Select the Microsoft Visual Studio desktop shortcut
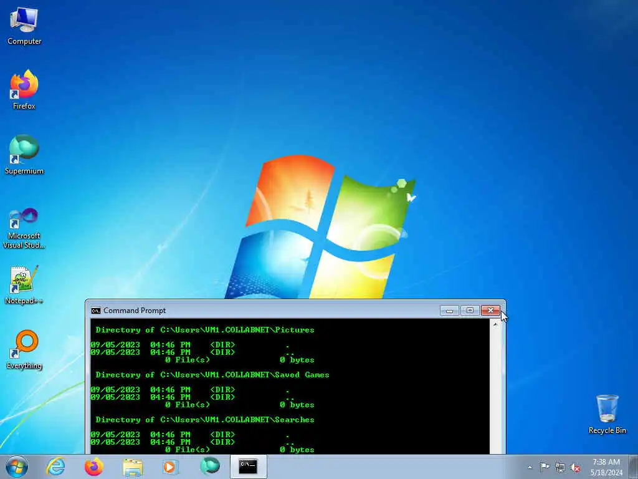Image resolution: width=638 pixels, height=479 pixels. coord(24,228)
